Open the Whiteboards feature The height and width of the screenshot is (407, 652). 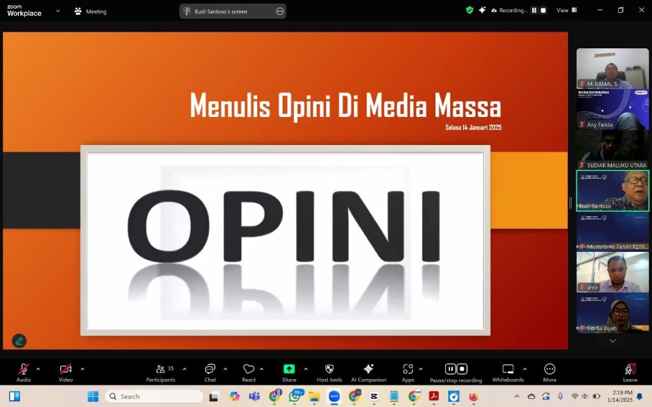(507, 371)
